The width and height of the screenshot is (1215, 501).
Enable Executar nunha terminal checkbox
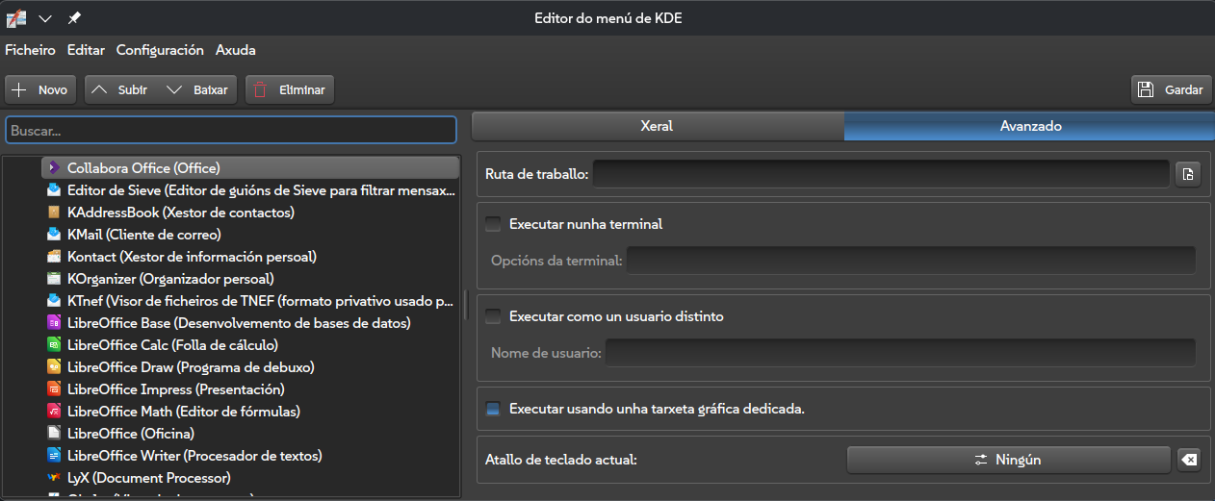tap(494, 225)
